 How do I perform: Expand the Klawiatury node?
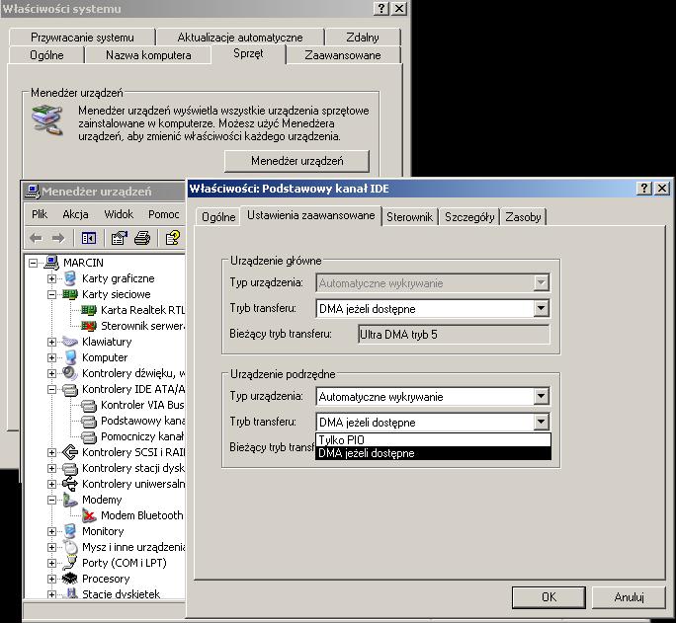click(x=51, y=342)
